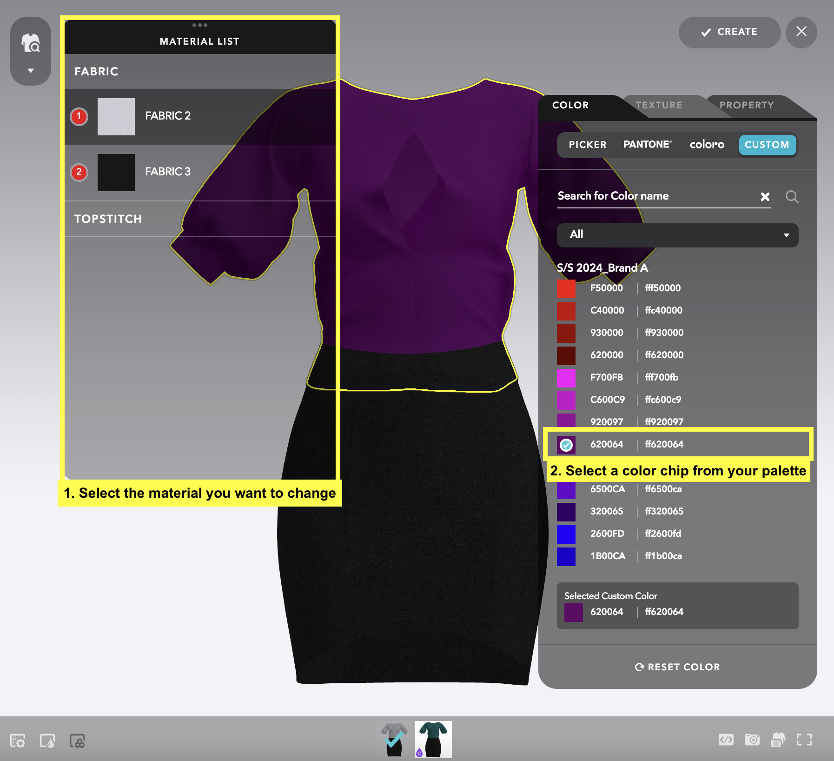The image size is (834, 761).
Task: Click the colorway droplet icon in bottom bar
Action: (47, 740)
